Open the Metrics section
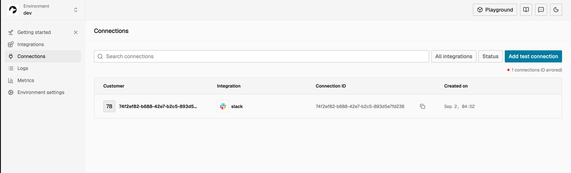Screen dimensions: 571x173 point(26,80)
